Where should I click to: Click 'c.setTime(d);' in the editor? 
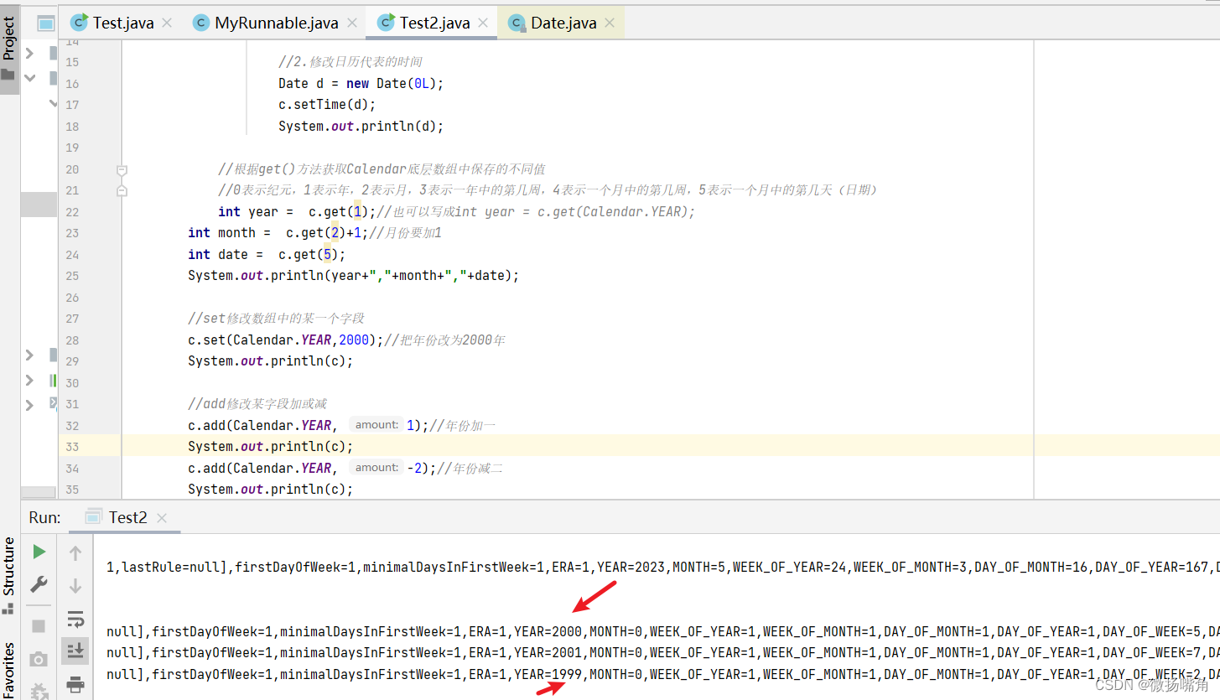point(327,105)
